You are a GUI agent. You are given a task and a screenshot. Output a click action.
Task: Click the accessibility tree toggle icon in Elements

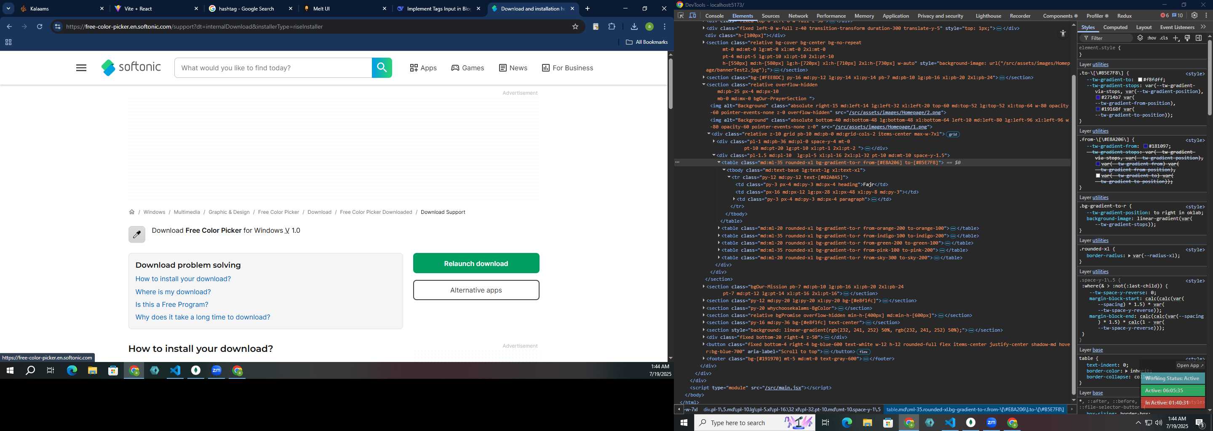1063,33
